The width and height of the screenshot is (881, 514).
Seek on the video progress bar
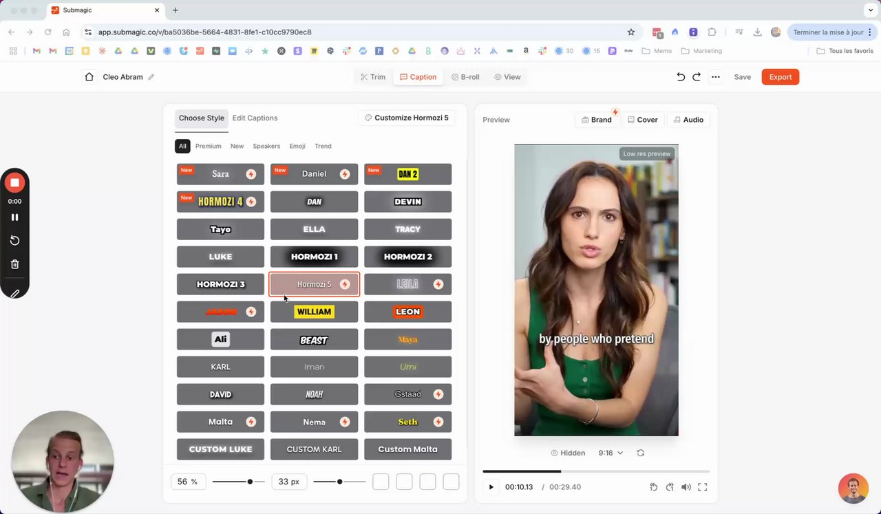(596, 471)
